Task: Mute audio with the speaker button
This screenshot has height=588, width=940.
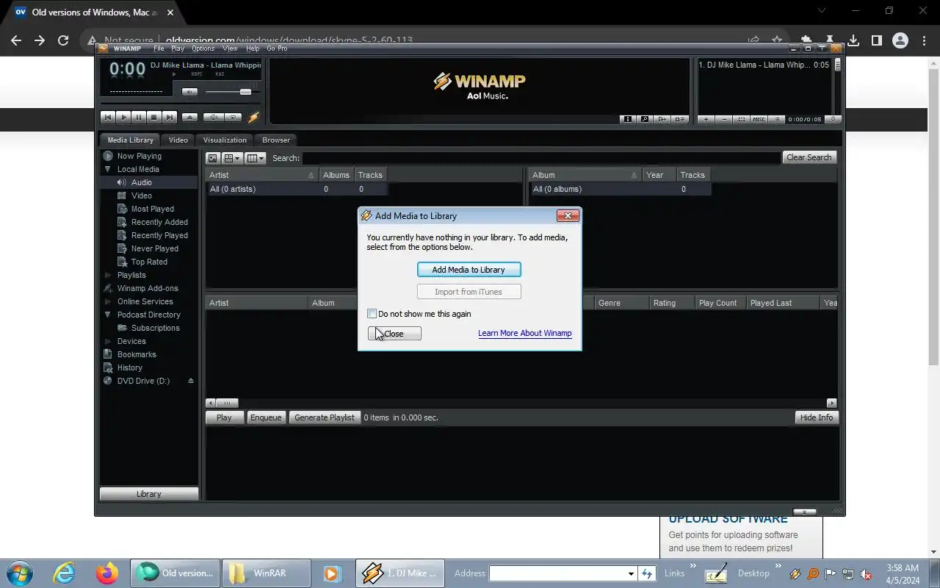Action: 189,92
